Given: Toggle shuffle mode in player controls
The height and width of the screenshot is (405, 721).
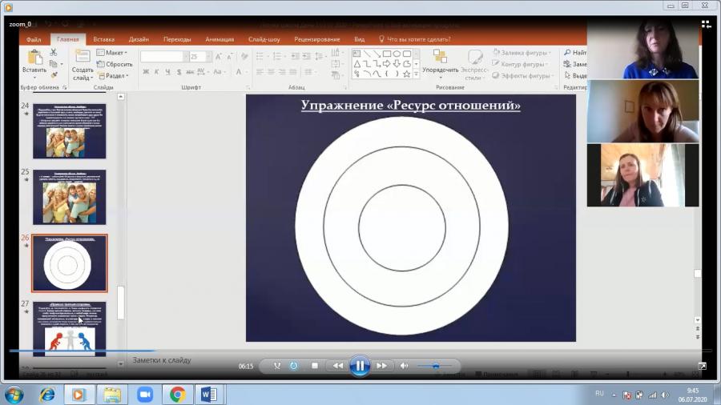Looking at the screenshot, I should (x=277, y=366).
